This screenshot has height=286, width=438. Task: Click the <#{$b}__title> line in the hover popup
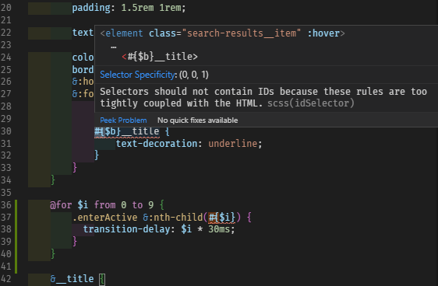(160, 57)
